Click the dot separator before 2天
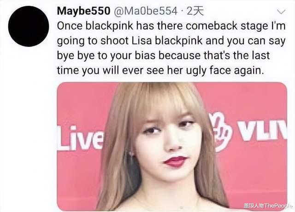295x212 pixels. 182,11
